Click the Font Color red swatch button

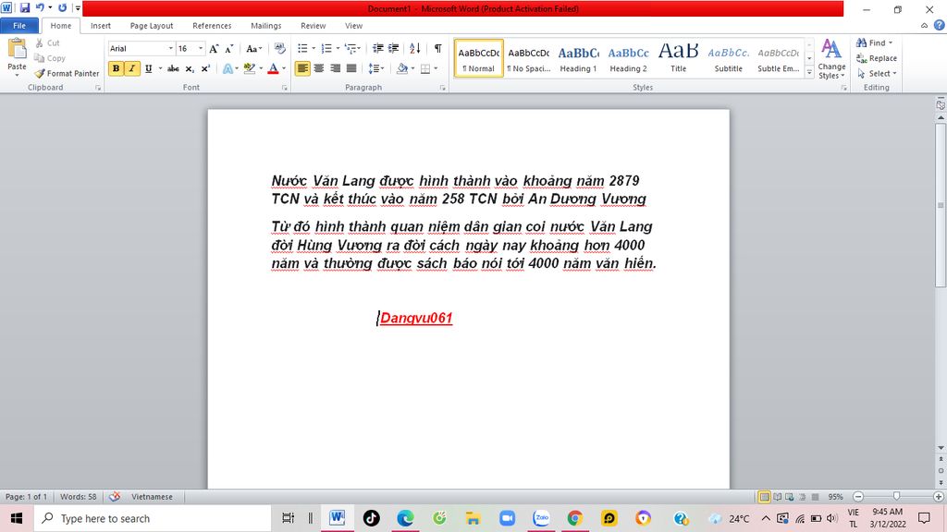click(273, 68)
